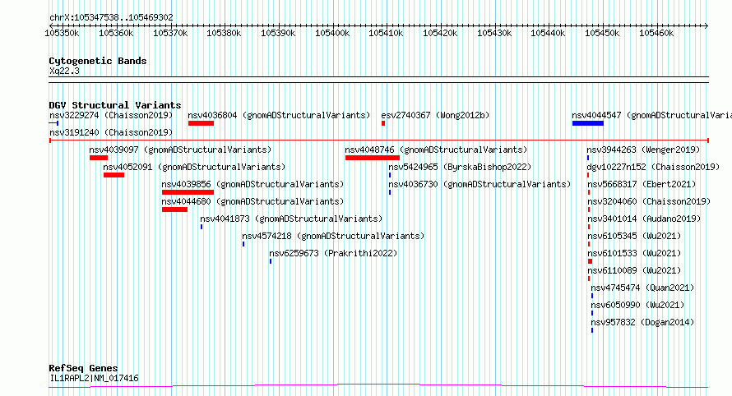Open nsv5668317 (Ebert2021) label
Viewport: 732px width, 396px height.
tap(642, 184)
